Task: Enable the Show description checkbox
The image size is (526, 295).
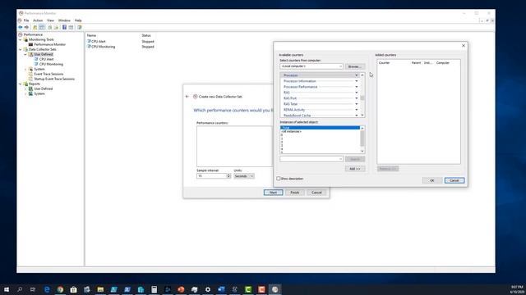Action: [x=278, y=179]
